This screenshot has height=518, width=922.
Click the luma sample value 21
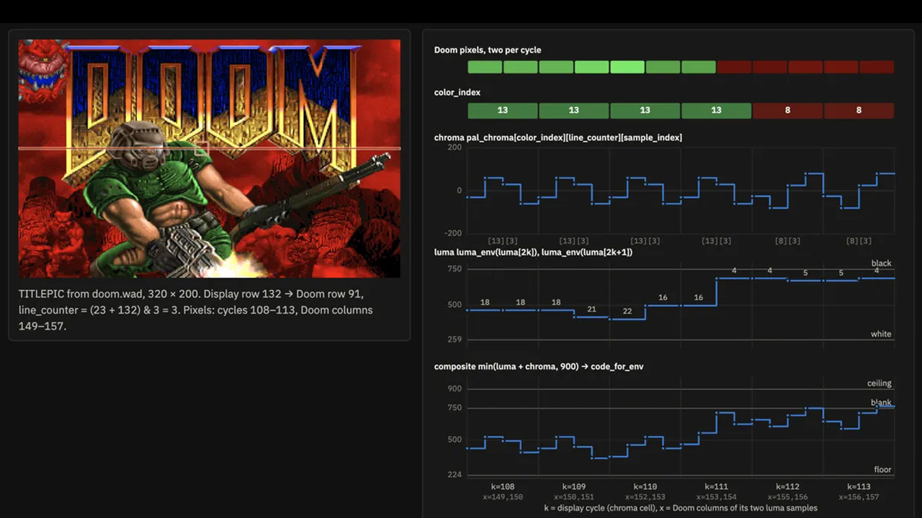[591, 309]
